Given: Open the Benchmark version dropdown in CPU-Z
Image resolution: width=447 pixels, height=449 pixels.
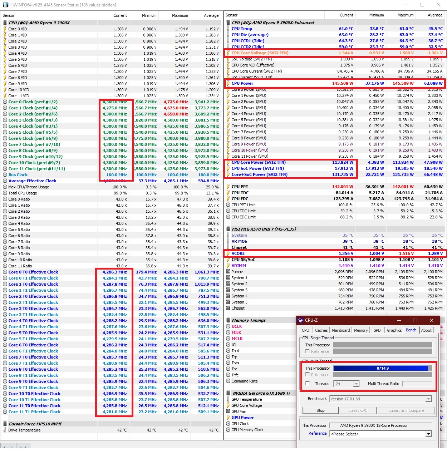Looking at the screenshot, I should pos(380,399).
